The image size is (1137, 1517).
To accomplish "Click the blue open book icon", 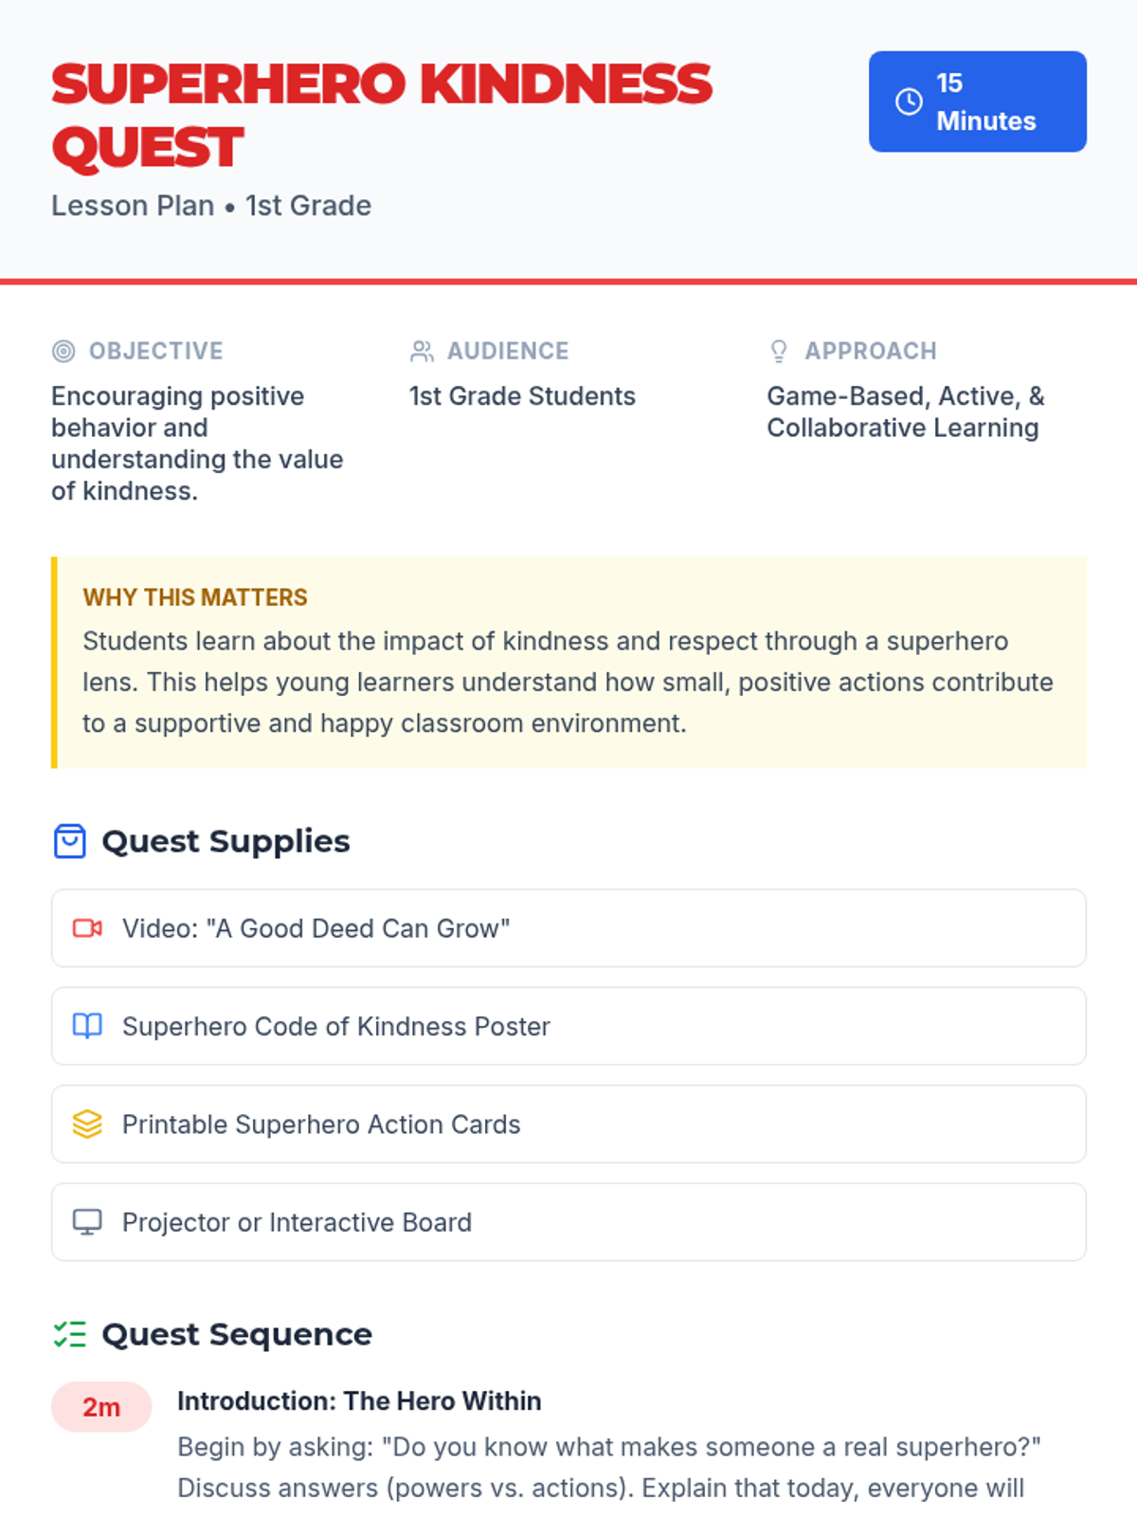I will pyautogui.click(x=87, y=1026).
